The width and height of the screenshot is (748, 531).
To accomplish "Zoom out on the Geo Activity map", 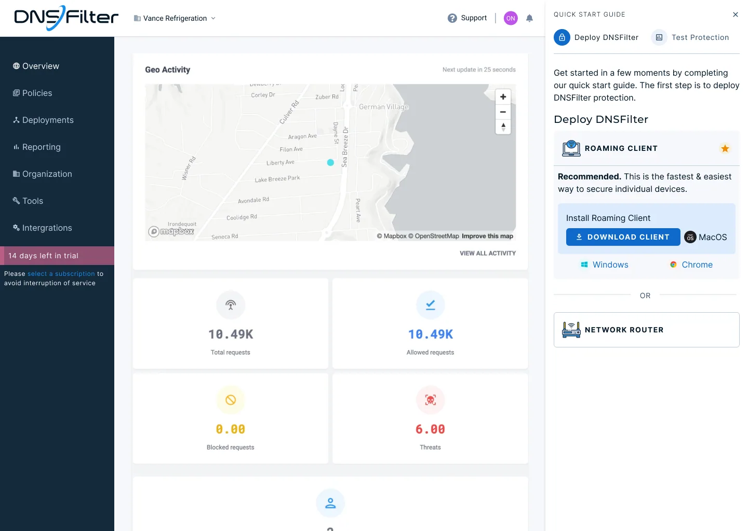I will pos(503,112).
